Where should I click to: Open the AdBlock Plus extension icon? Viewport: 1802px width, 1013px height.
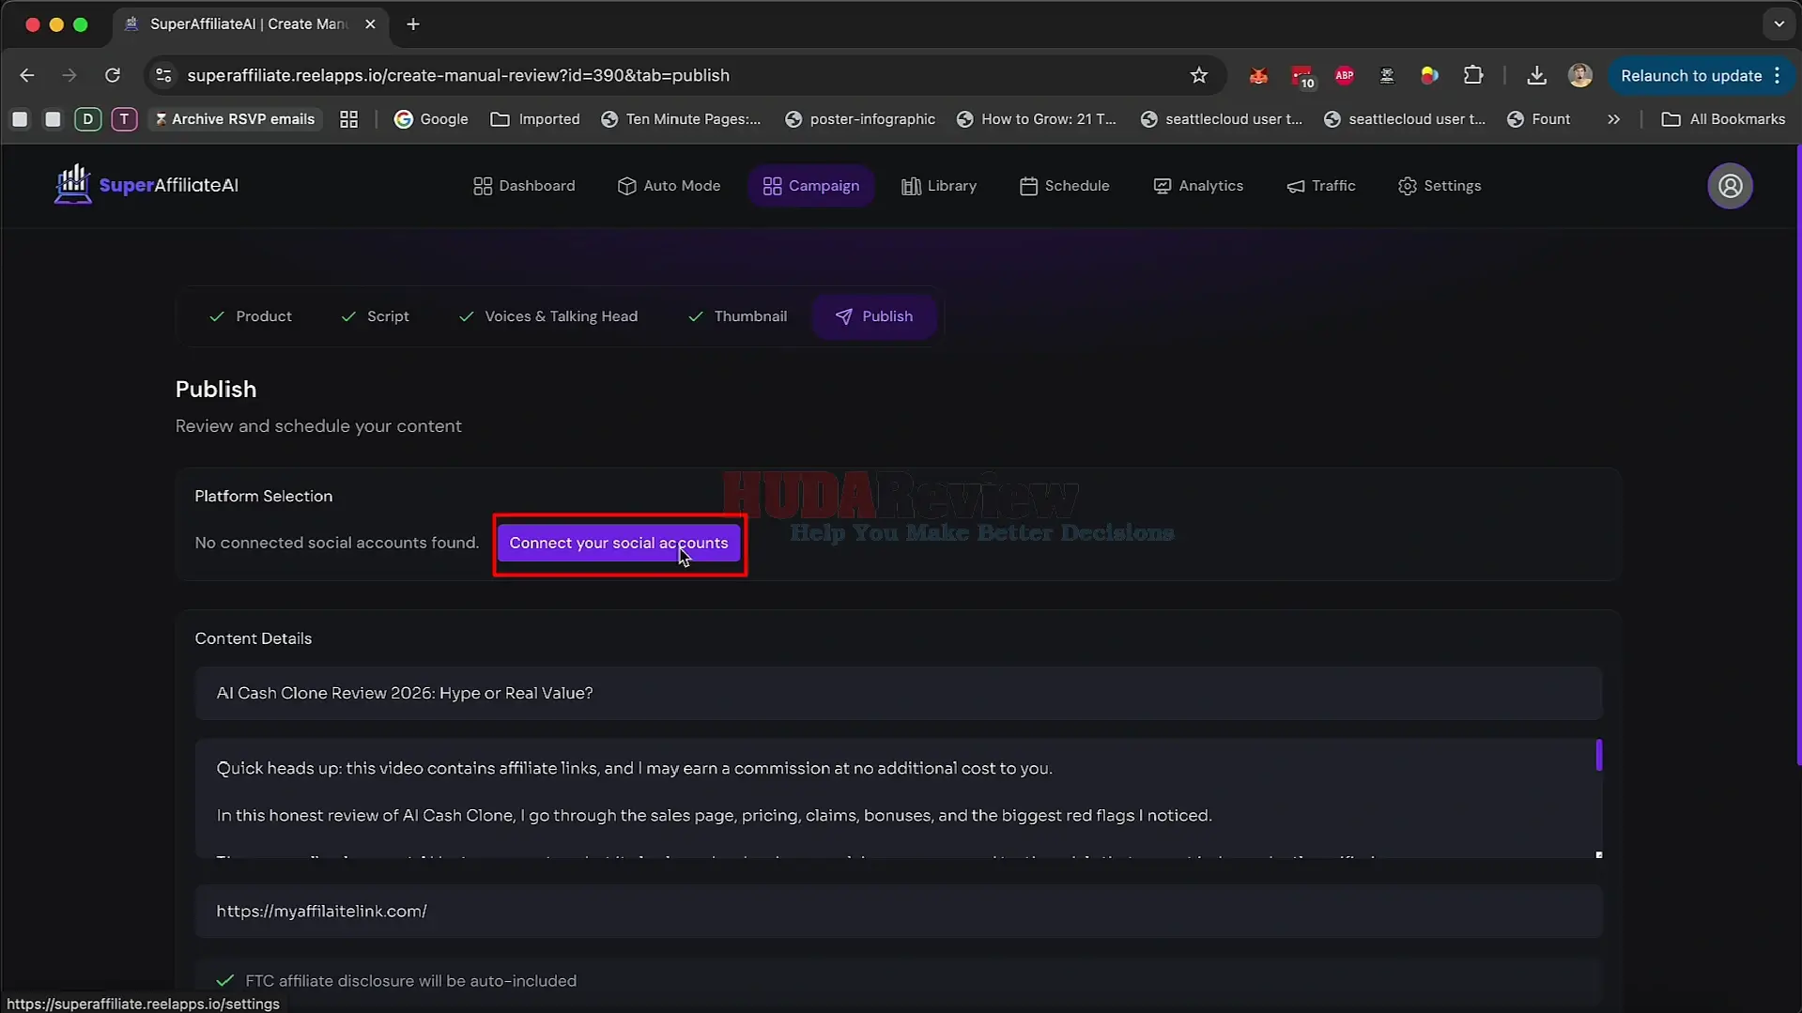pos(1344,75)
